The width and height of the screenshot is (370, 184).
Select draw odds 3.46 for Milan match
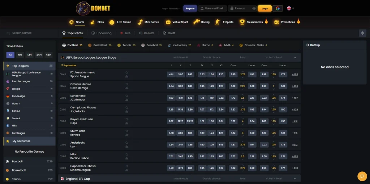[x=181, y=156]
